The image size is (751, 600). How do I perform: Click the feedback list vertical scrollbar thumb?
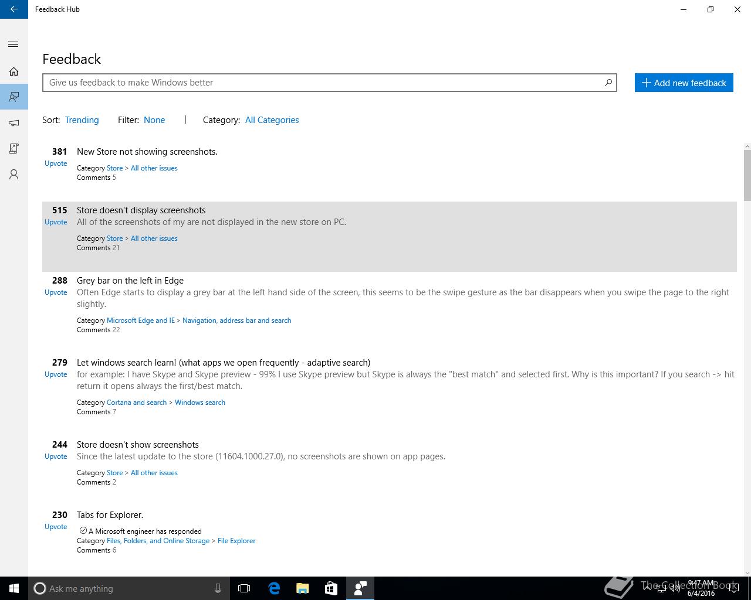click(x=747, y=175)
